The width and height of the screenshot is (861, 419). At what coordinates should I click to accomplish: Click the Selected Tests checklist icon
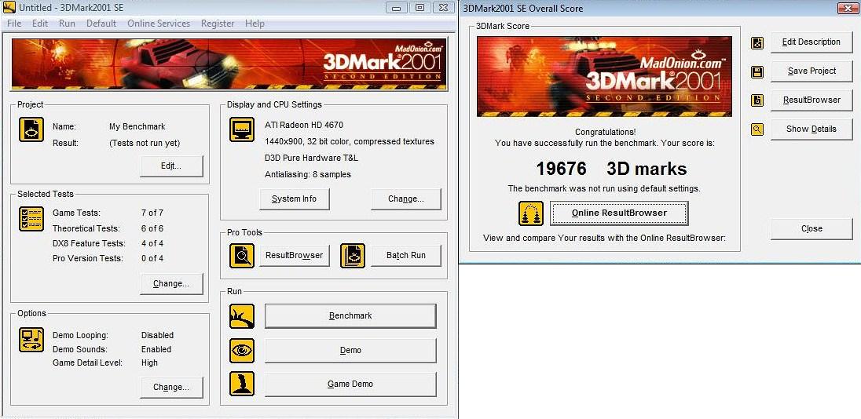click(31, 219)
